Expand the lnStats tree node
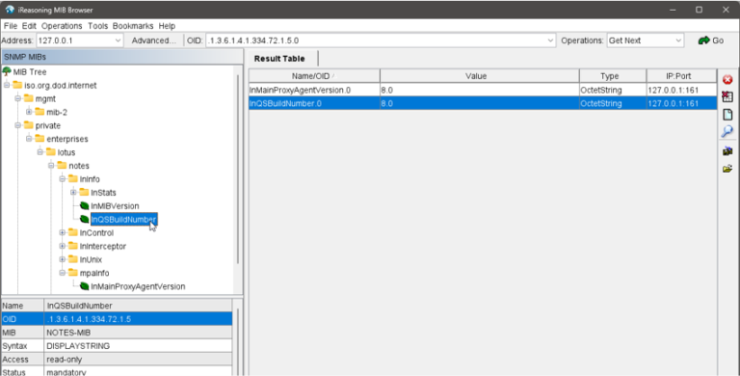 (73, 192)
